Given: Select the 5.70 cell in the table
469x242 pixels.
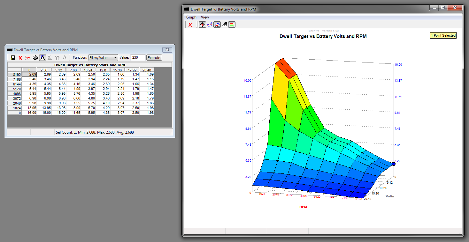Looking at the screenshot, I should pos(88,108).
